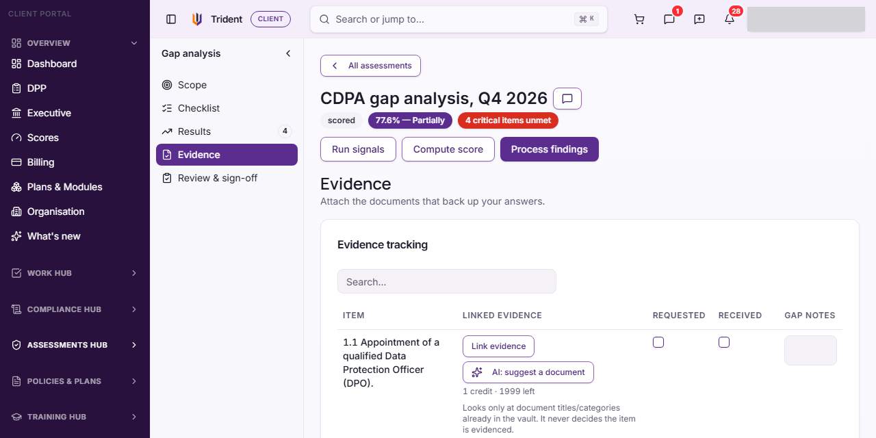
Task: Open the Checklist step
Action: 227,108
